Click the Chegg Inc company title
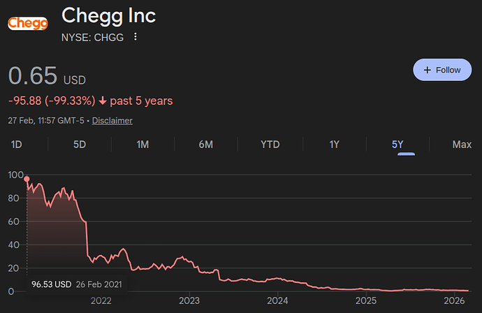 108,15
